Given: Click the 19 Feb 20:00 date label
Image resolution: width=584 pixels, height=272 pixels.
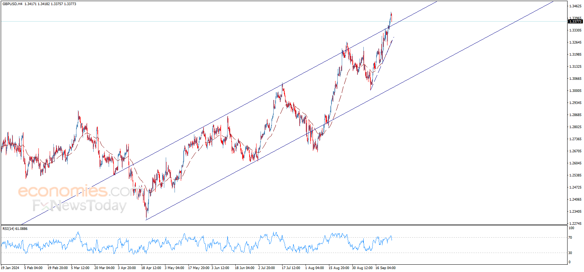Looking at the screenshot, I should pyautogui.click(x=57, y=268).
